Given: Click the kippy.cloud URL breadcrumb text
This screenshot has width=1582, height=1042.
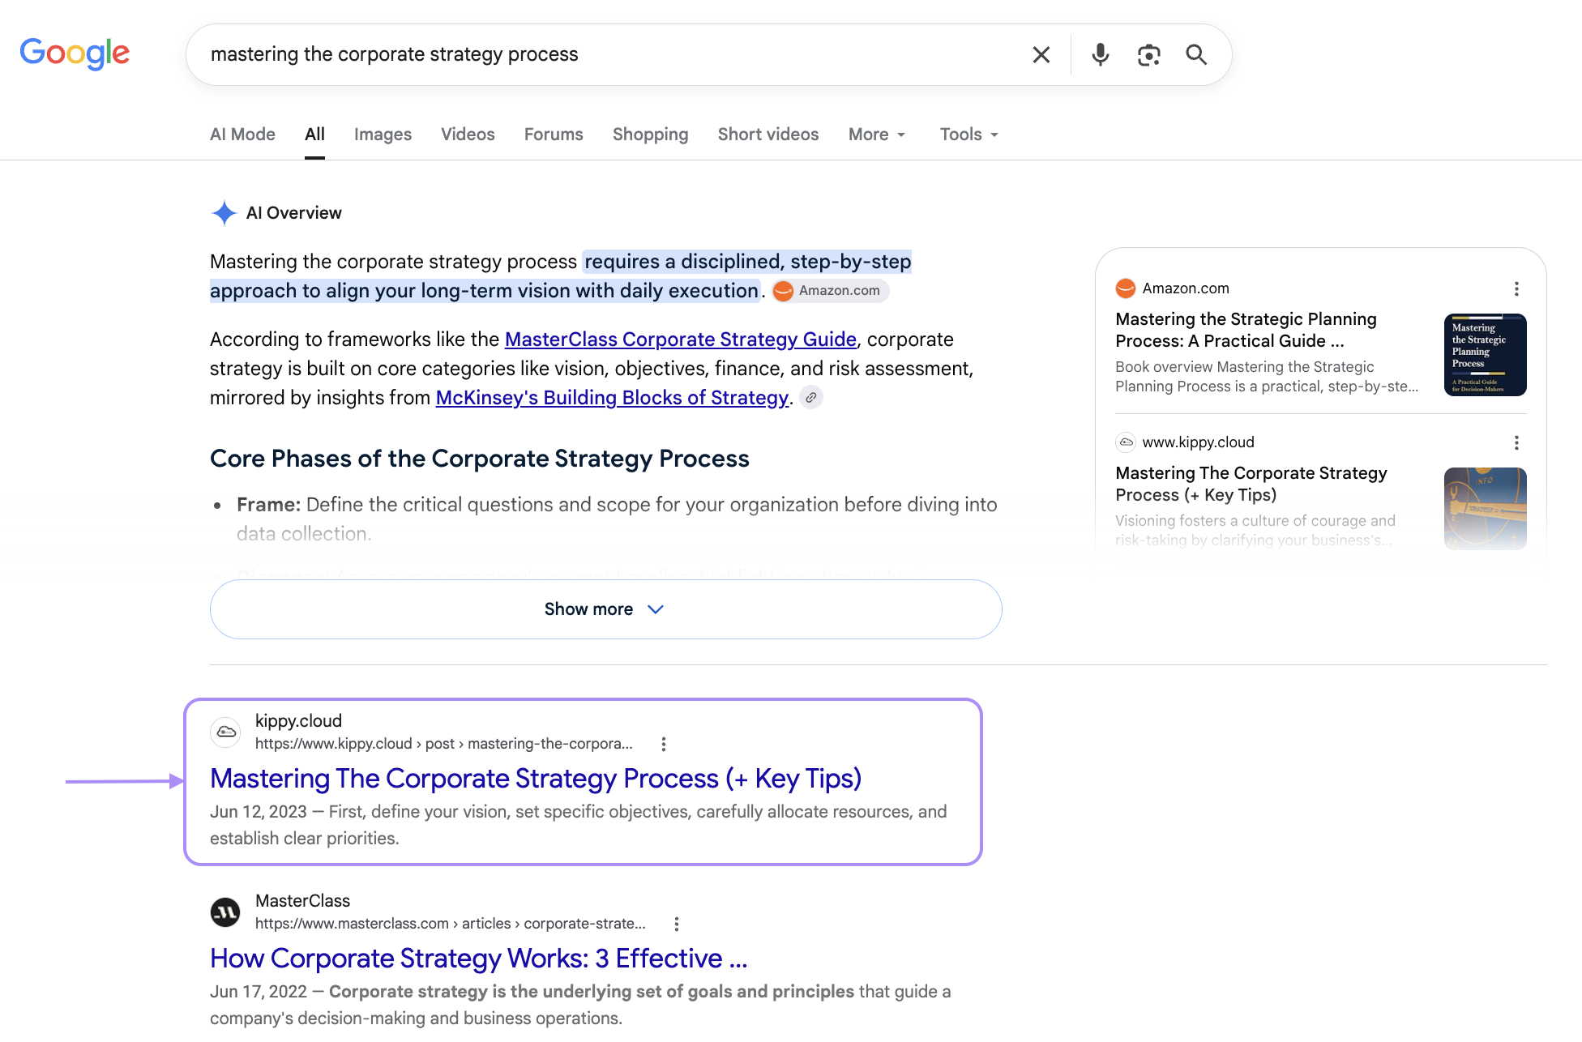Looking at the screenshot, I should pos(443,744).
